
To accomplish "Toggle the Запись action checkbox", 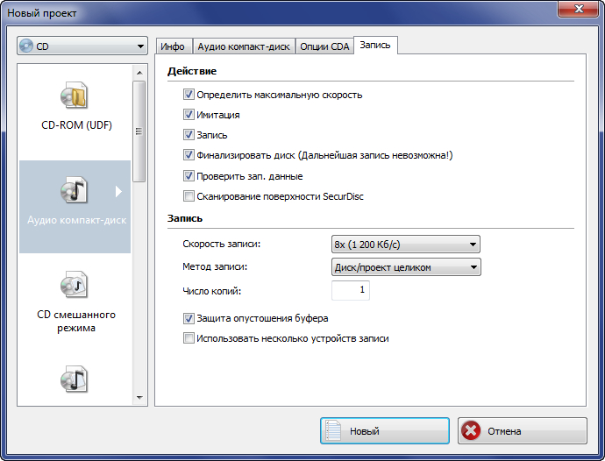I will (x=189, y=135).
